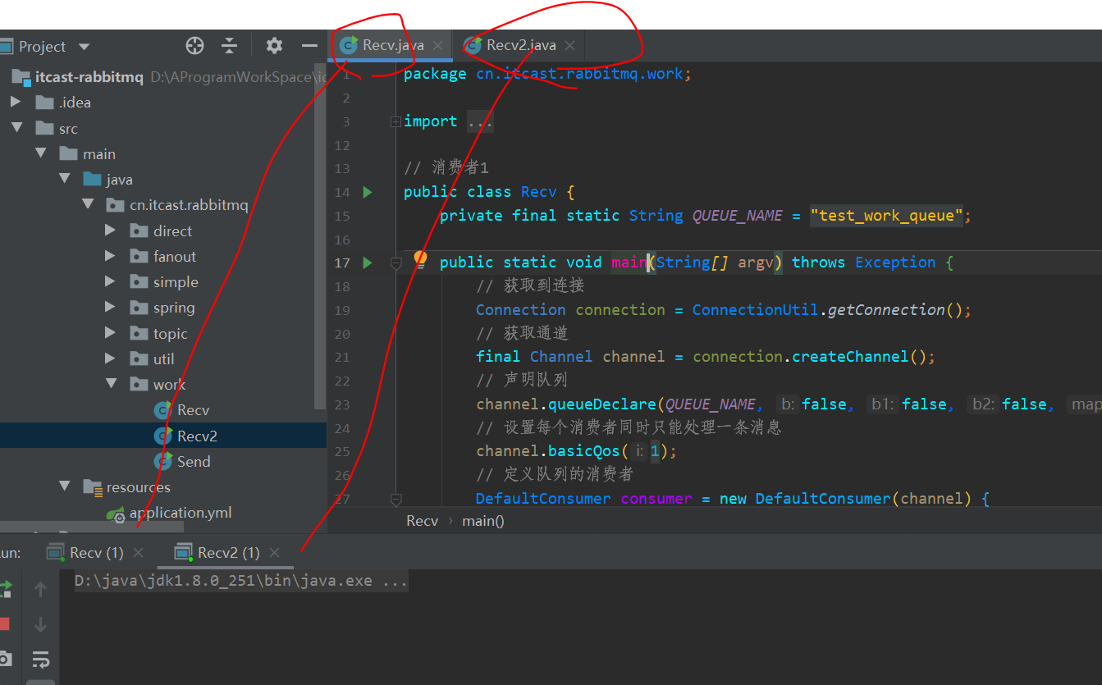Expand the folded import block in the gutter

396,121
